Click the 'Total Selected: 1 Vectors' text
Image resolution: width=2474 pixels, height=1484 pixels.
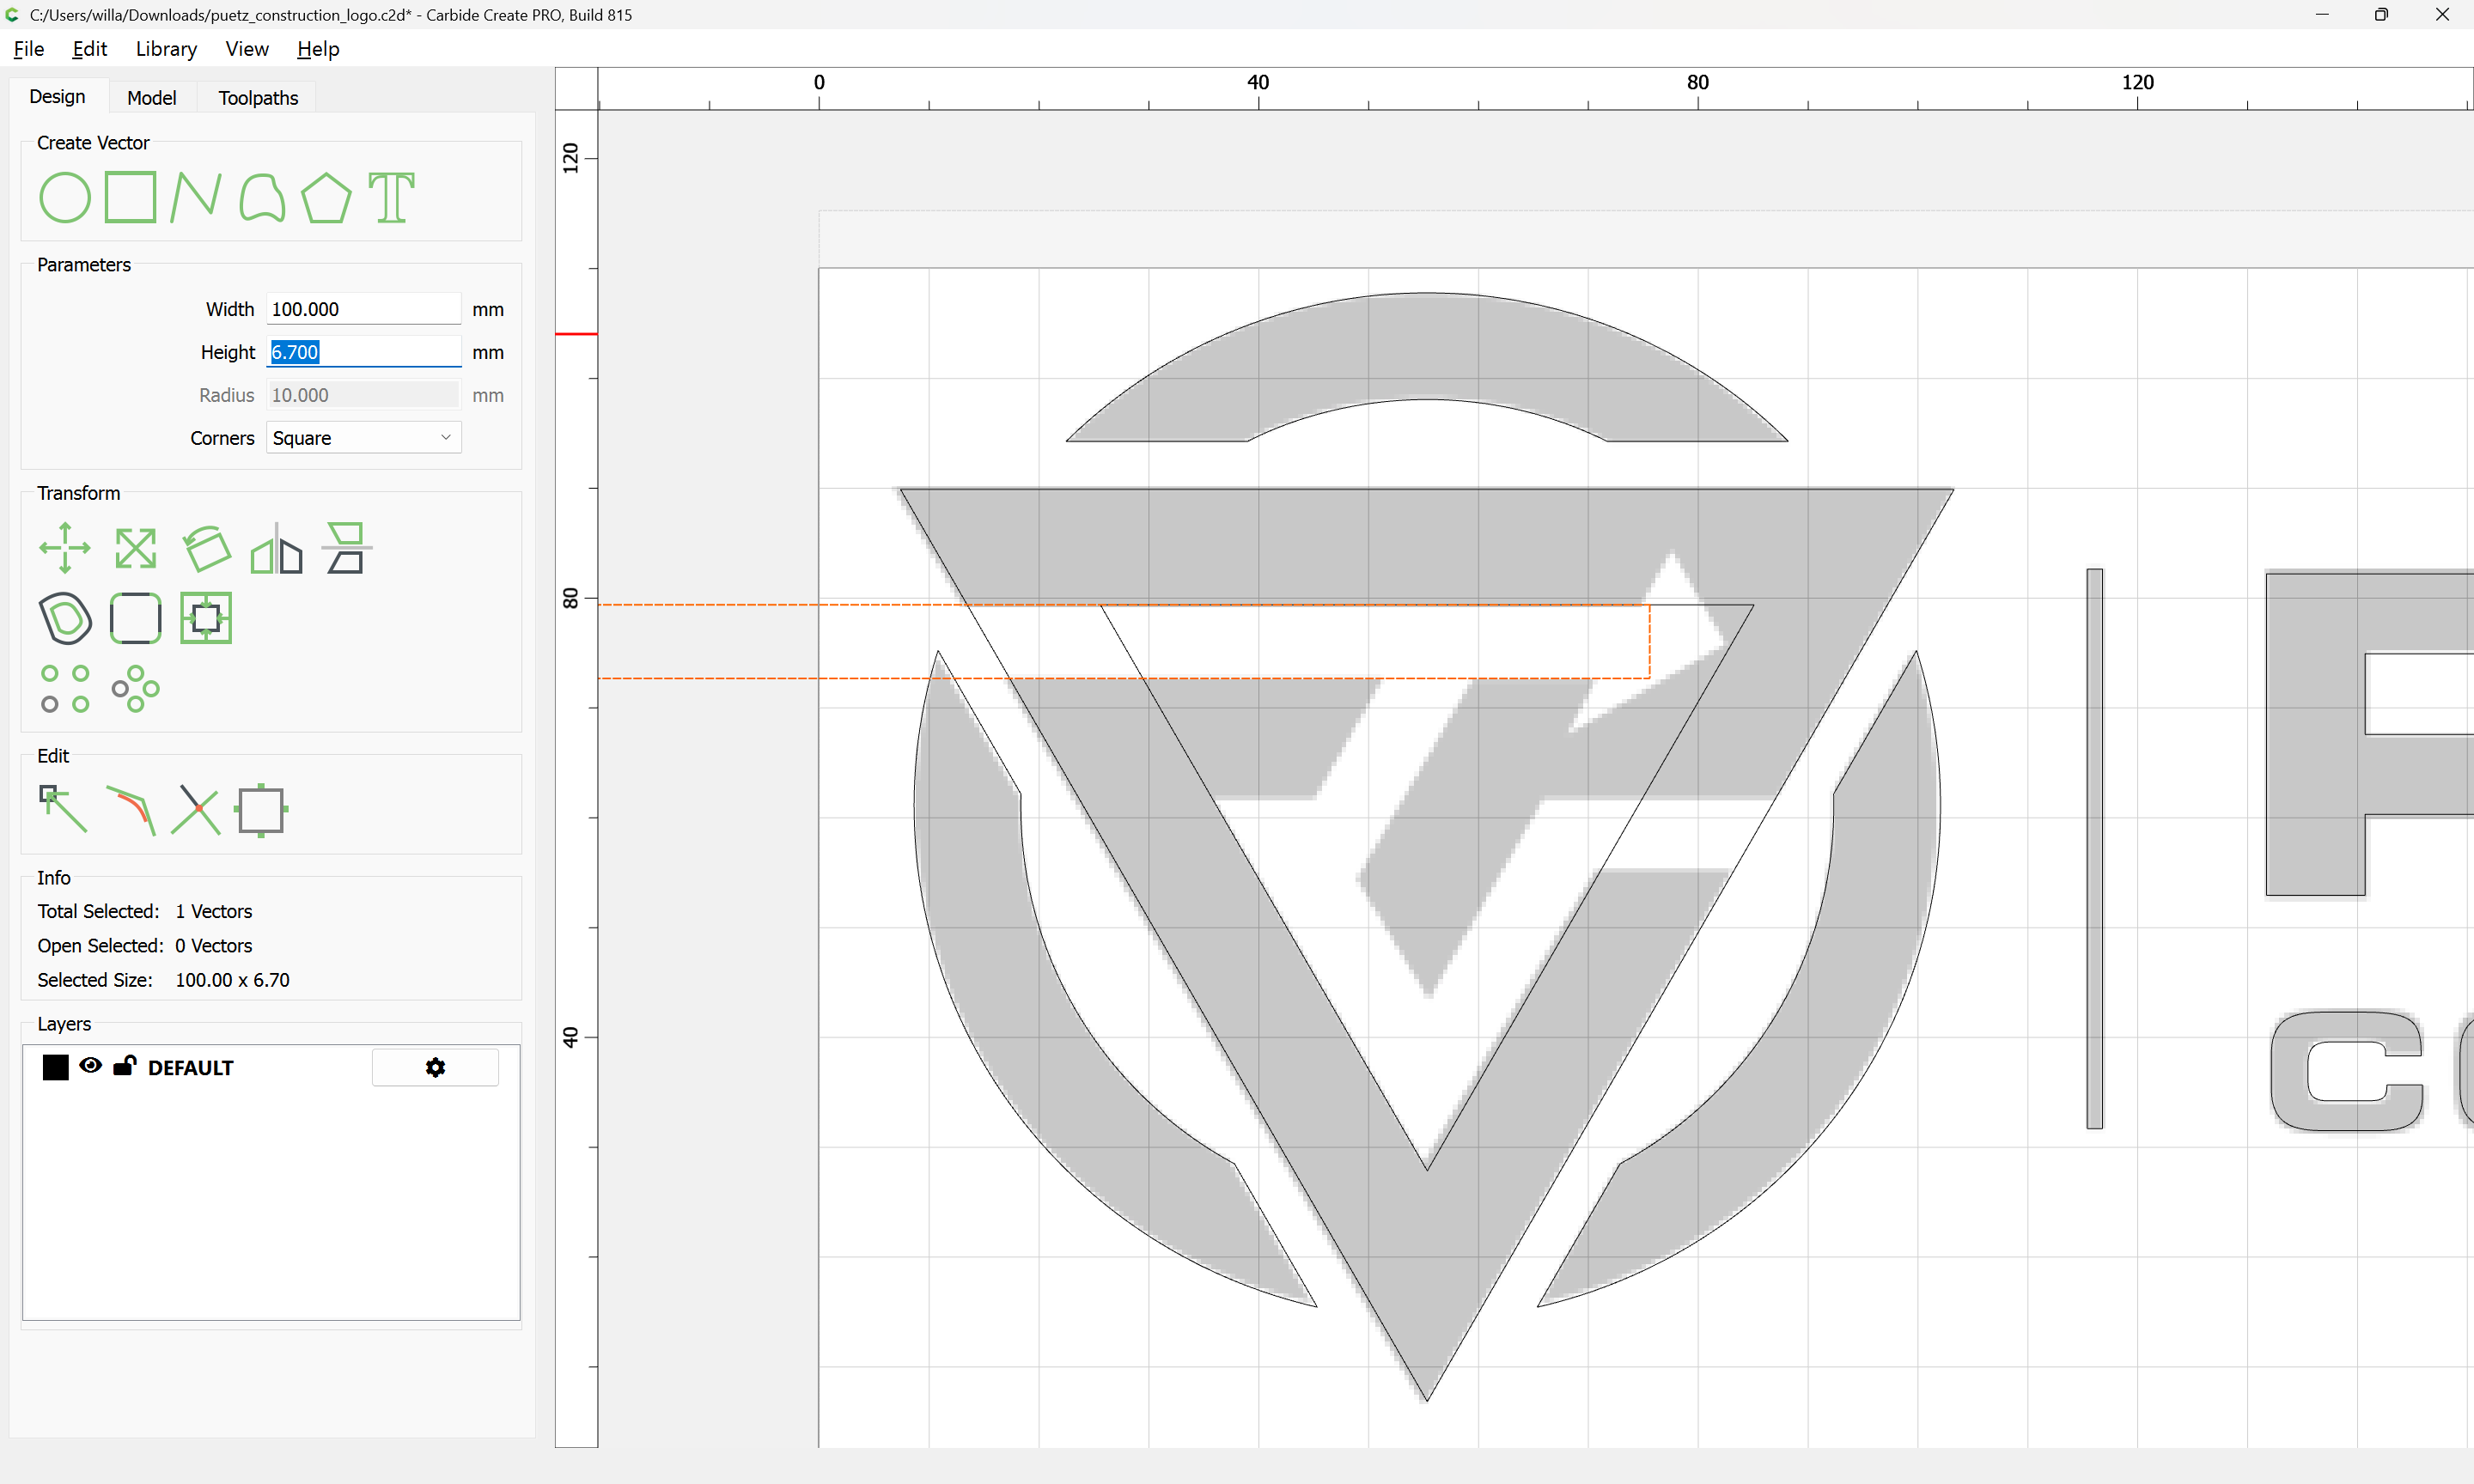coord(145,911)
